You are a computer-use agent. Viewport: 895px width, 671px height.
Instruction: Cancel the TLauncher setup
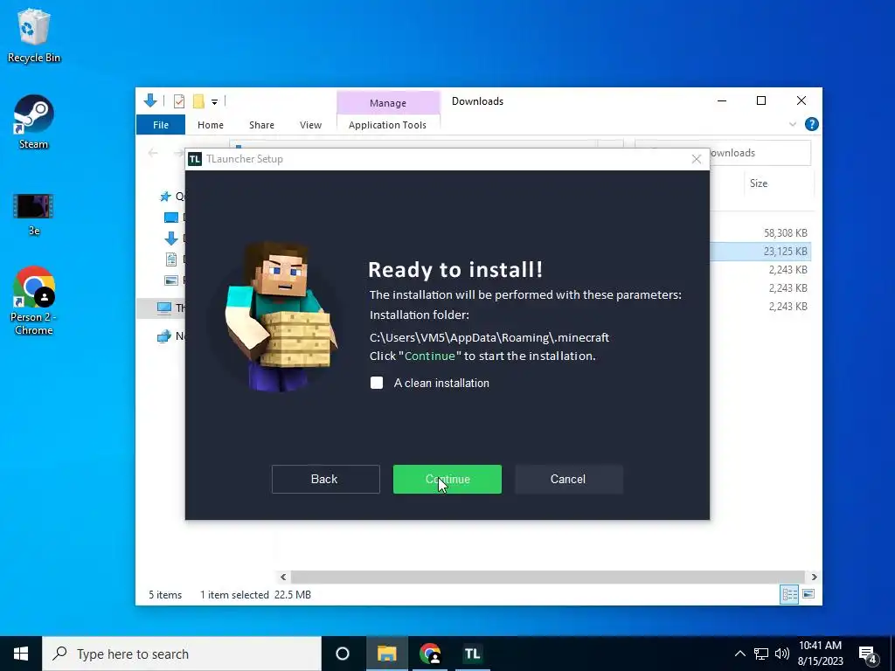point(568,480)
